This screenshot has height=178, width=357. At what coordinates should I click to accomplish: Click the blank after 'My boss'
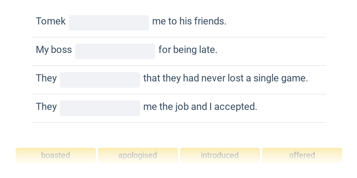(x=115, y=51)
